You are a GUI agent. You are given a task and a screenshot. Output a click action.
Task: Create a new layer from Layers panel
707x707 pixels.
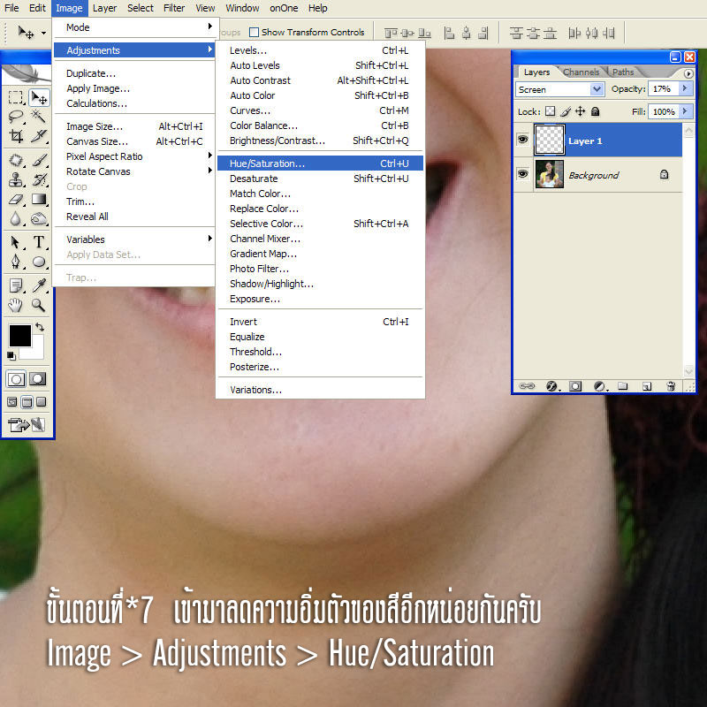[x=647, y=386]
